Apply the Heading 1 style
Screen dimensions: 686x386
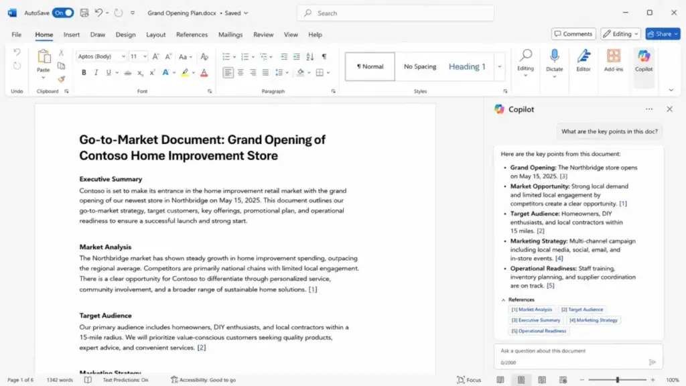tap(467, 66)
